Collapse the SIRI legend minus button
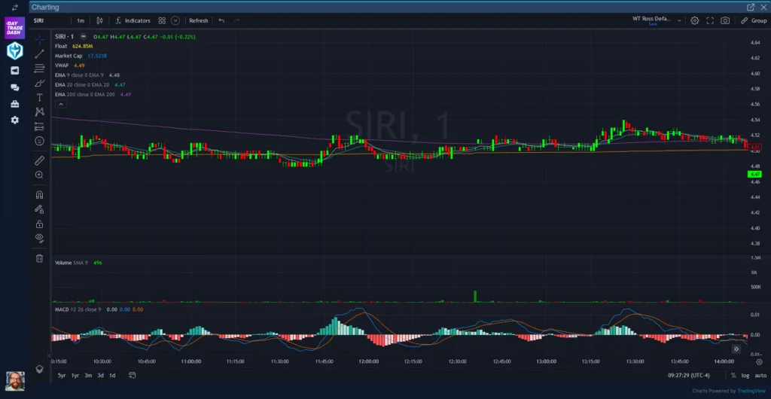 [83, 36]
